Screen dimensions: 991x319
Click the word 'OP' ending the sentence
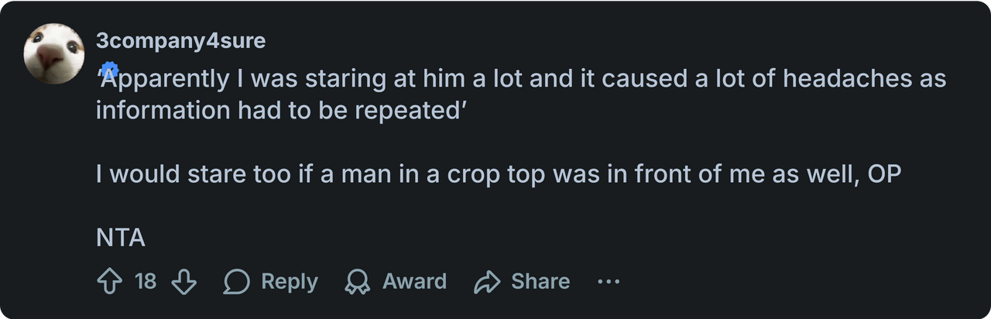coord(884,174)
